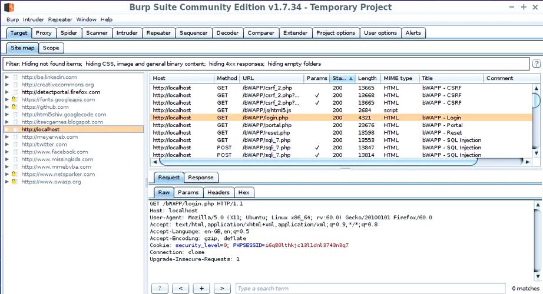Screen dimensions: 543x294
Task: Expand the https://www.owasp.org node
Action: coord(7,182)
